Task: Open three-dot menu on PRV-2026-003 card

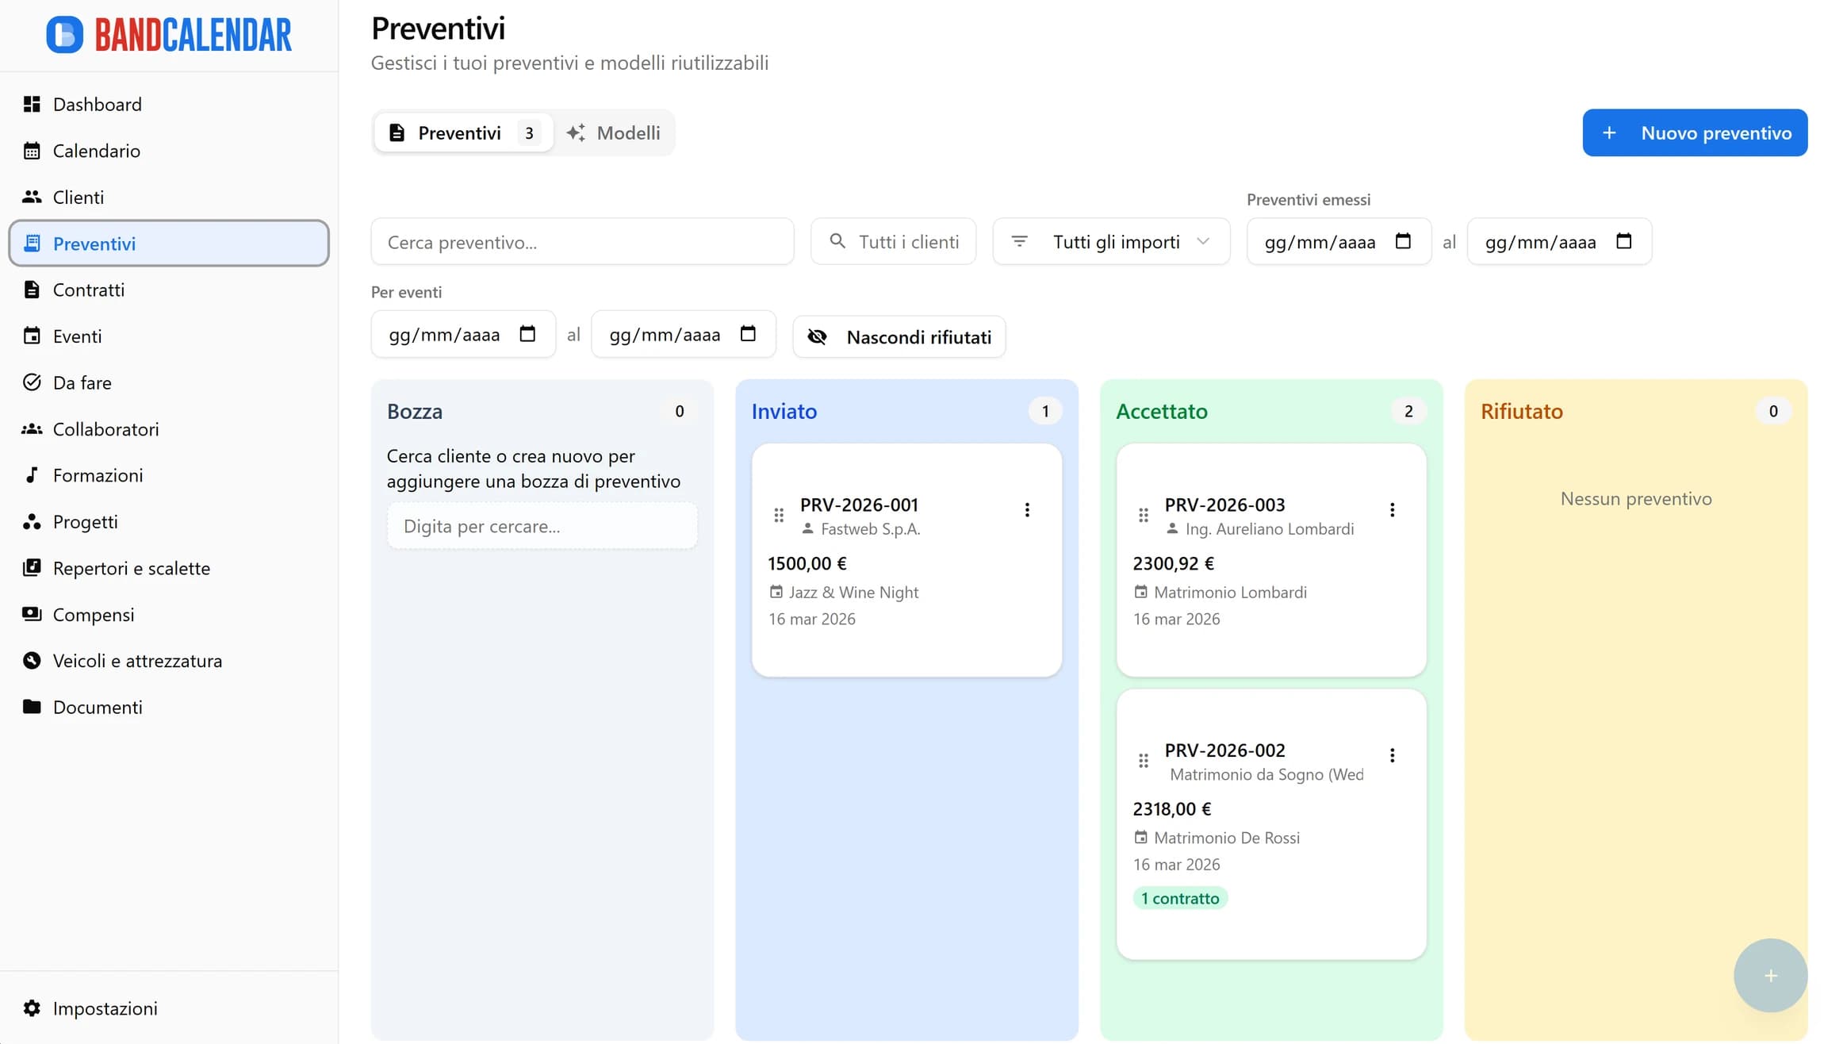Action: [1392, 509]
